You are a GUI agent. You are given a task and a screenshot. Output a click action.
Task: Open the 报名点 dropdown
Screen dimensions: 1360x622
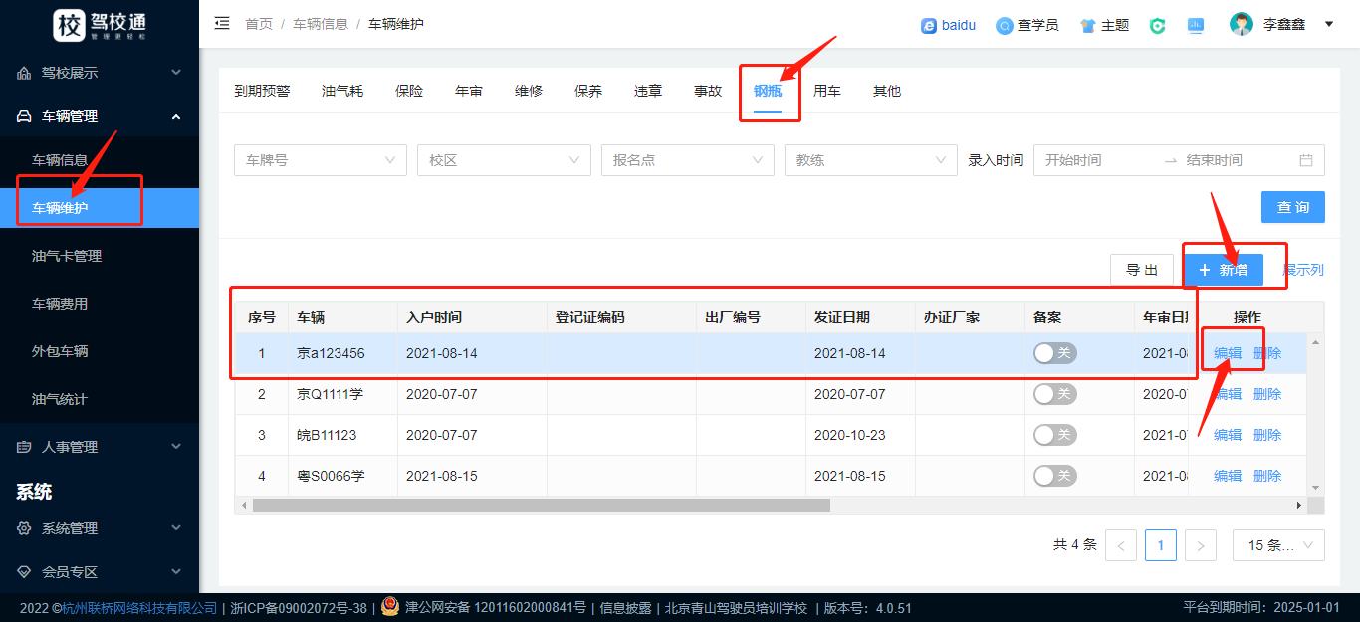click(688, 160)
